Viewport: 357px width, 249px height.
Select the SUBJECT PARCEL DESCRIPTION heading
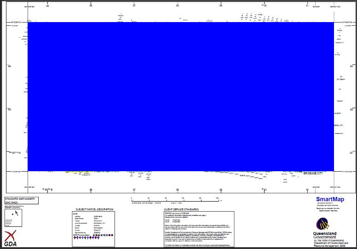click(94, 209)
